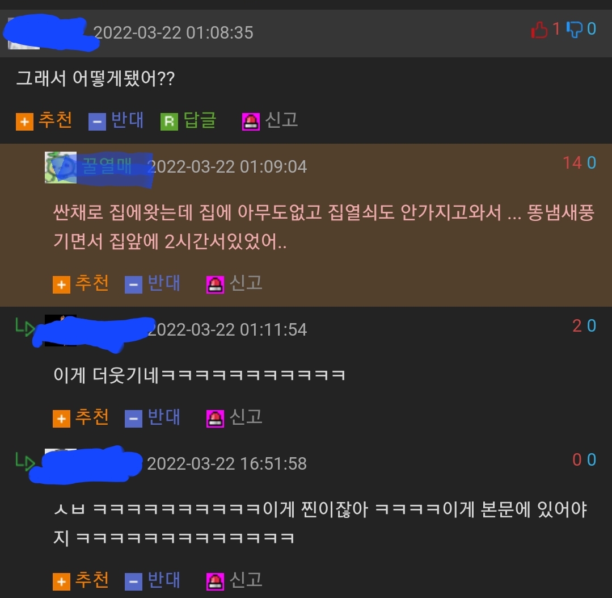Click the blue minus icon under the first comment
This screenshot has height=598, width=612.
[97, 122]
